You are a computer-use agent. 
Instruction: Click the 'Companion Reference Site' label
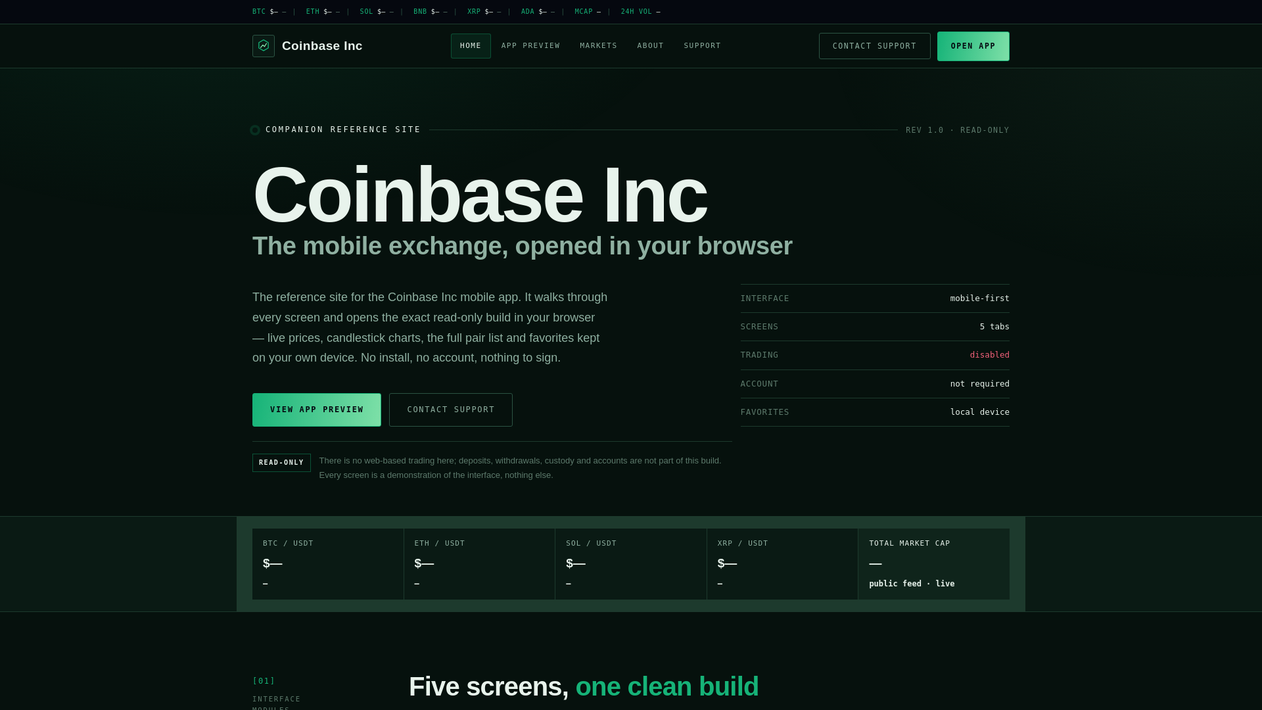[x=343, y=130]
